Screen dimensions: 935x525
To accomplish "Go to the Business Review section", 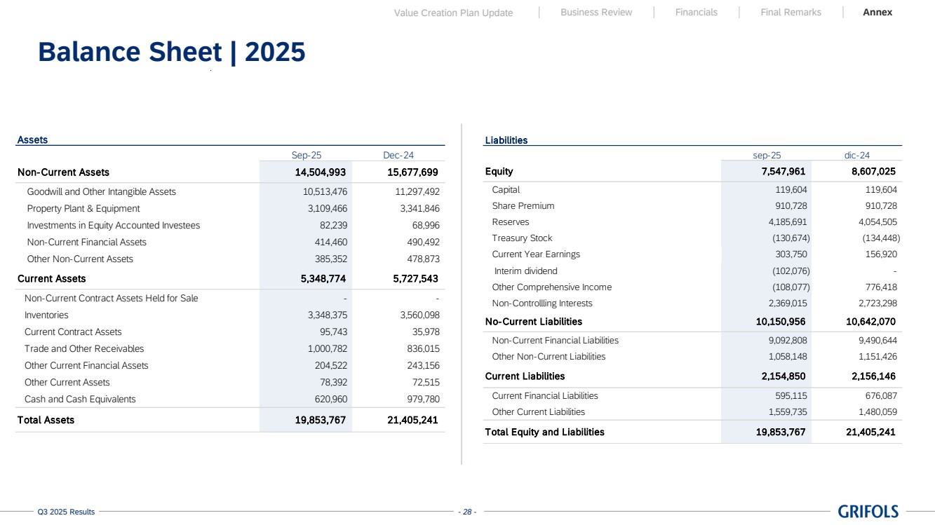I will click(596, 12).
